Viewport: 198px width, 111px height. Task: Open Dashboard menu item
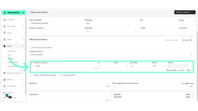click(x=11, y=20)
